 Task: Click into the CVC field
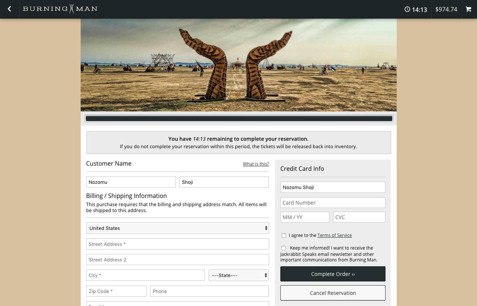(359, 217)
